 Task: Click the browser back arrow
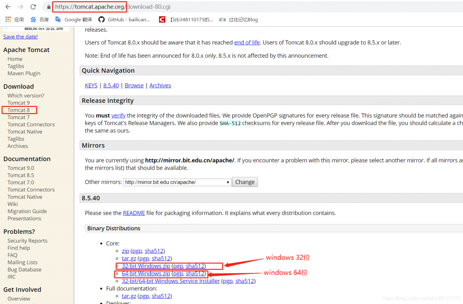click(x=8, y=7)
